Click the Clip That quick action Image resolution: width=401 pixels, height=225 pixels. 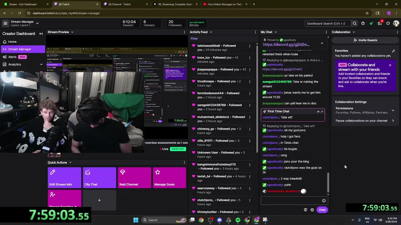99,178
